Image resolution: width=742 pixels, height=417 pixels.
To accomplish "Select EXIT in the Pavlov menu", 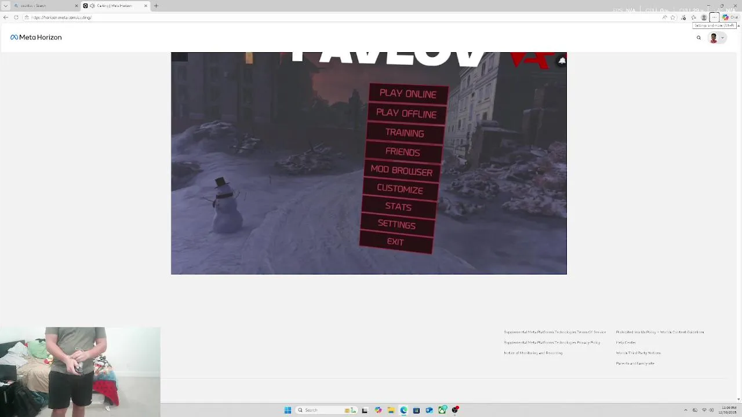I will (x=395, y=242).
